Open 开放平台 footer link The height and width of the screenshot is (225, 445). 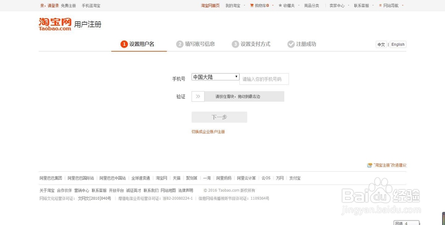(116, 190)
